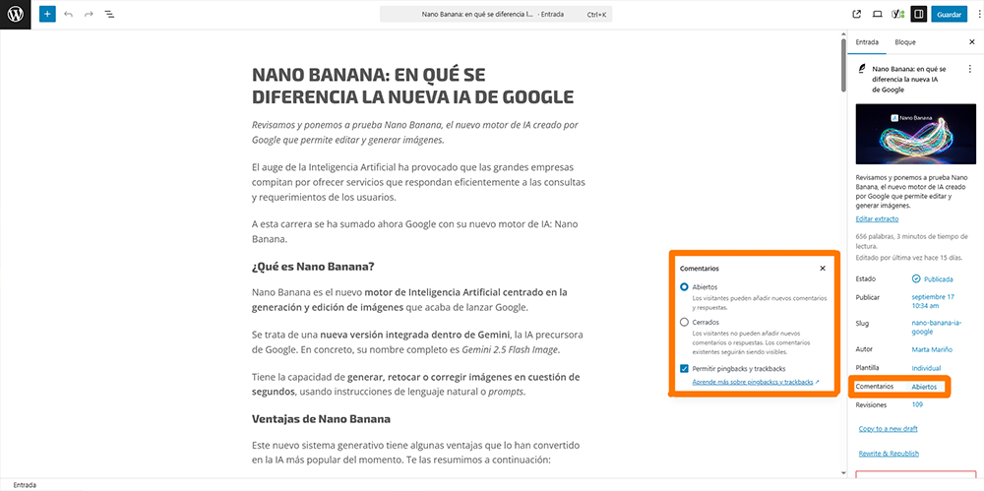Switch to the Entrada tab
The width and height of the screenshot is (984, 491).
[x=867, y=42]
